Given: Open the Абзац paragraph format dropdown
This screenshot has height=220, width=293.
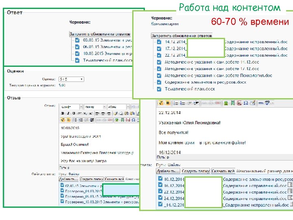Looking at the screenshot, I should pyautogui.click(x=118, y=107).
